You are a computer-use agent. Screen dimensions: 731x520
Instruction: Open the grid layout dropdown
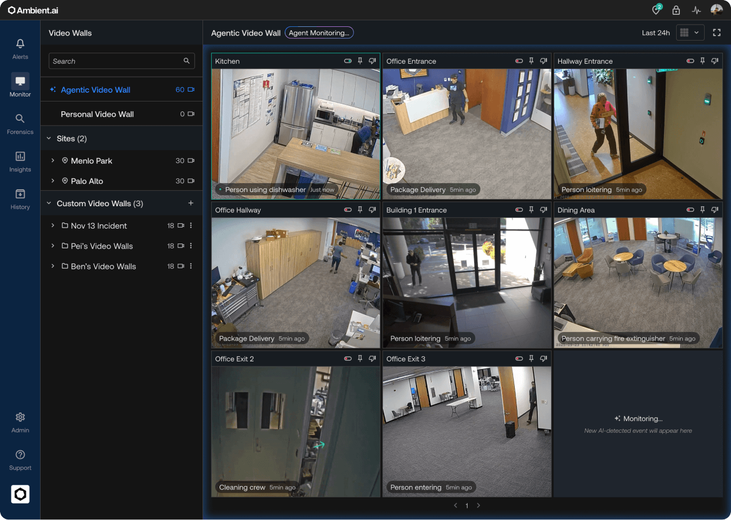point(690,33)
